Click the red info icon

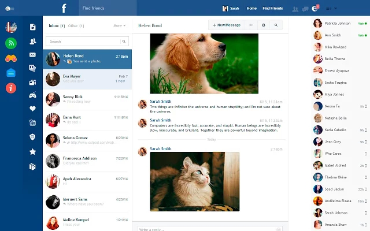pyautogui.click(x=10, y=88)
